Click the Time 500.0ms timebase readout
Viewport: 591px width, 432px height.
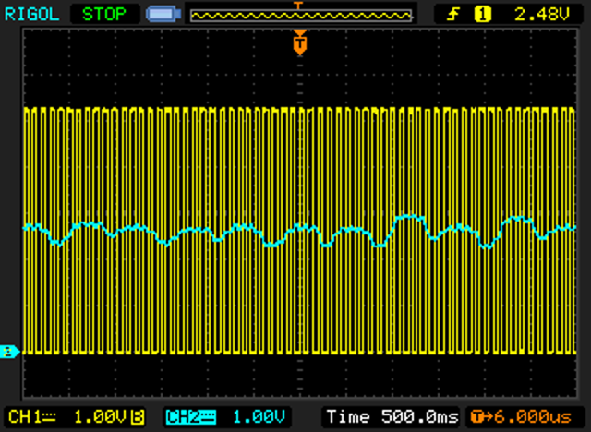point(392,417)
